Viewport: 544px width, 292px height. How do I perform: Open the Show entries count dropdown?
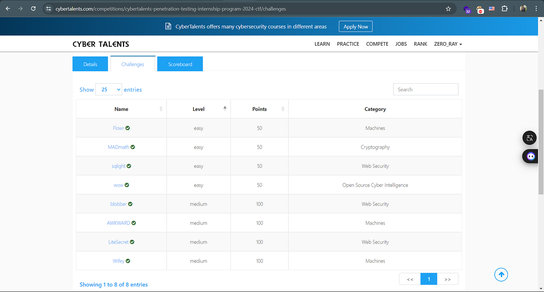pyautogui.click(x=109, y=89)
